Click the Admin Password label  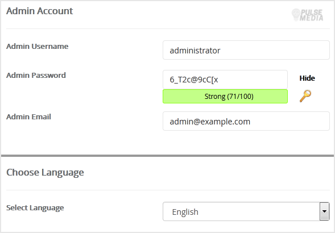point(36,75)
